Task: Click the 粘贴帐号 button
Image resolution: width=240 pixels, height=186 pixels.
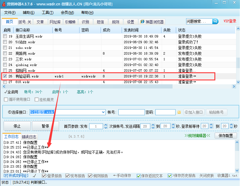Action: coord(217,112)
